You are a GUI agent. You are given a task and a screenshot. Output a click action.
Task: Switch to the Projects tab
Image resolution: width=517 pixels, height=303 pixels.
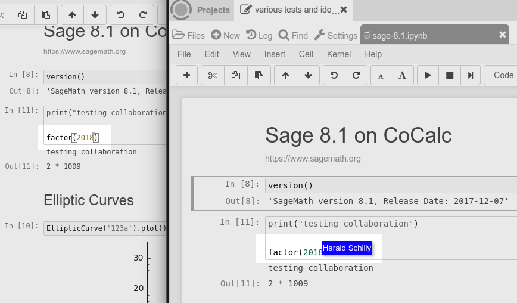203,10
